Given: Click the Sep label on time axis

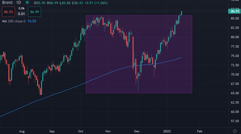Looking at the screenshot, I should pyautogui.click(x=52, y=131).
